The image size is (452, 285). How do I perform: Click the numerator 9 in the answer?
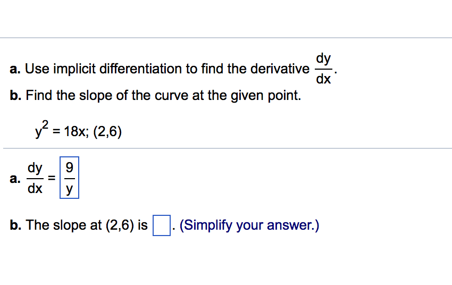click(x=70, y=167)
